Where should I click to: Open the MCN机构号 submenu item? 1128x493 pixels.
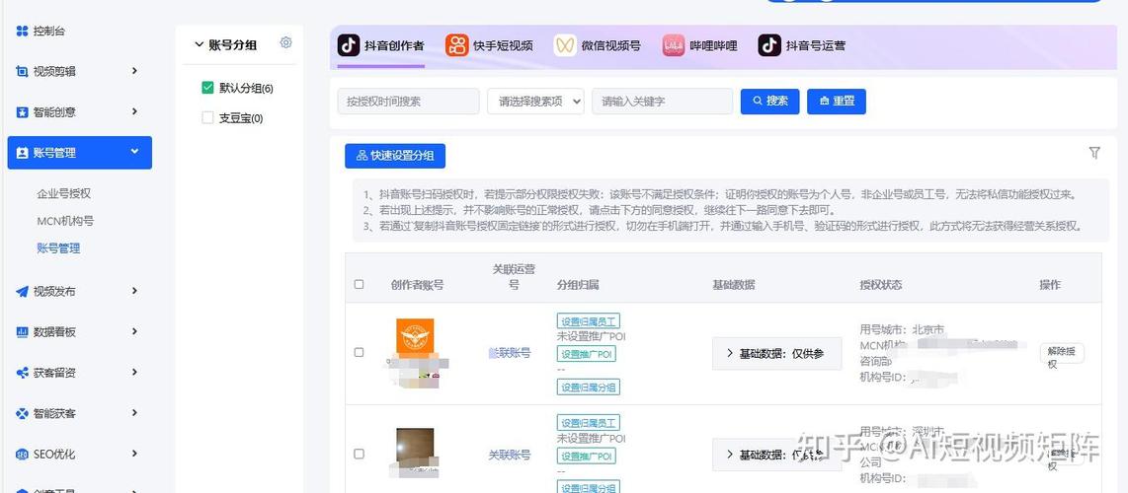point(65,221)
